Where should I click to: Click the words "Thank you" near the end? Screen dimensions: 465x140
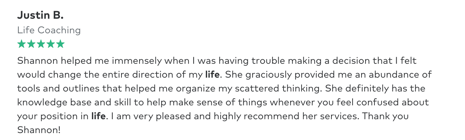(386, 116)
